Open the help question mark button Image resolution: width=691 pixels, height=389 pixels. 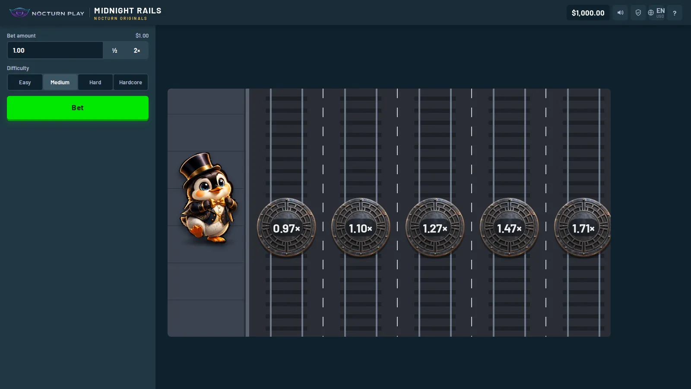[675, 13]
